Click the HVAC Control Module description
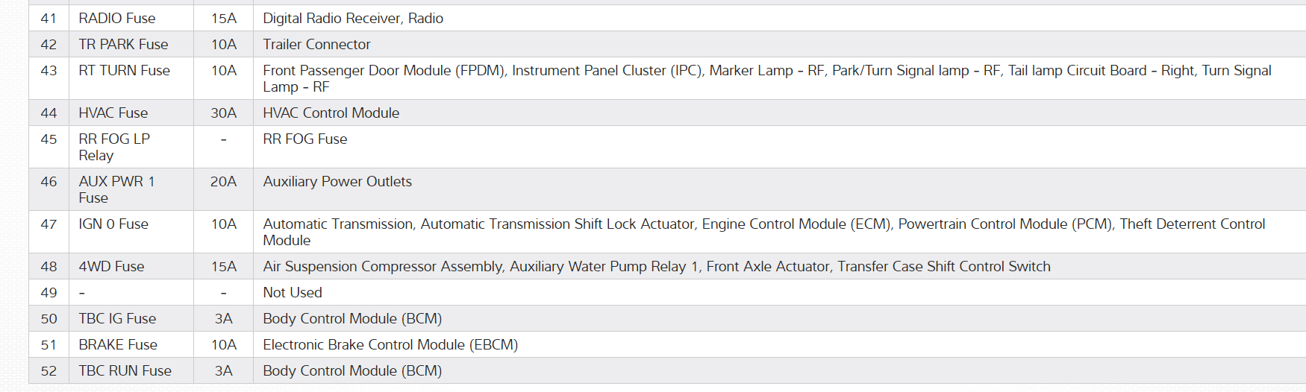Viewport: 1306px width, 392px height. tap(331, 113)
